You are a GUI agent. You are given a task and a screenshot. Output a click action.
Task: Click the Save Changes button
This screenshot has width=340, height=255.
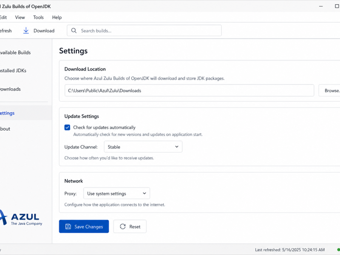84,227
